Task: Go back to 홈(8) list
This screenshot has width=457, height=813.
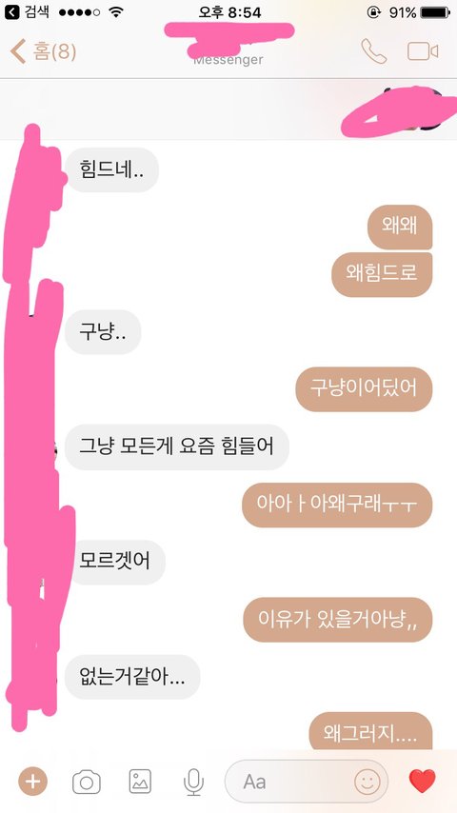Action: (x=44, y=52)
